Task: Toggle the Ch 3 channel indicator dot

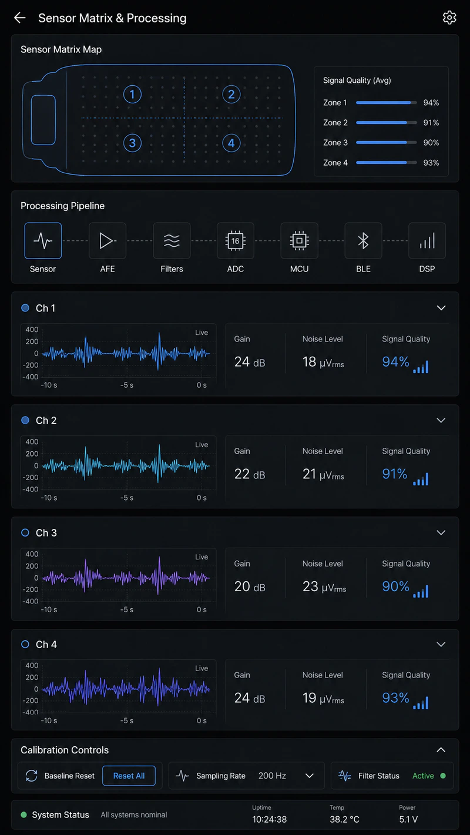Action: point(25,532)
